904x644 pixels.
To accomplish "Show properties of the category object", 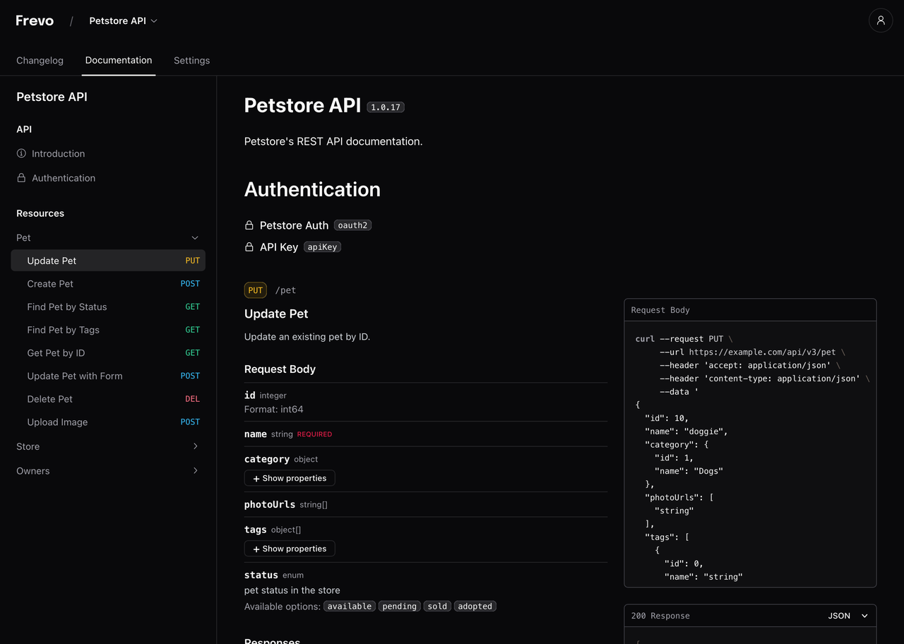I will 290,478.
